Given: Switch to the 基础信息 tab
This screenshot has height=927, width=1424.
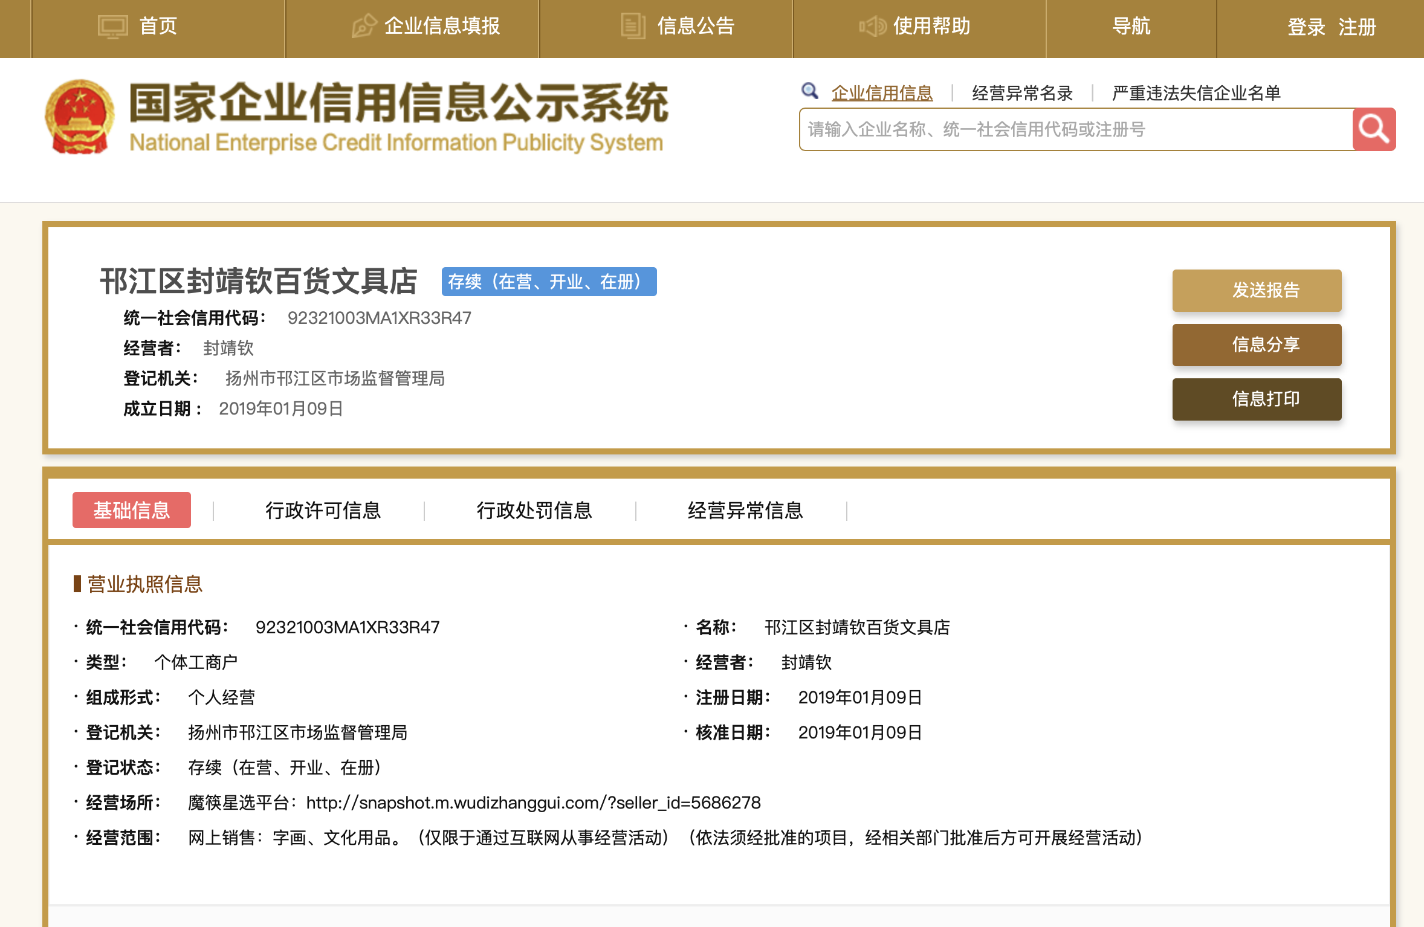Looking at the screenshot, I should 131,510.
